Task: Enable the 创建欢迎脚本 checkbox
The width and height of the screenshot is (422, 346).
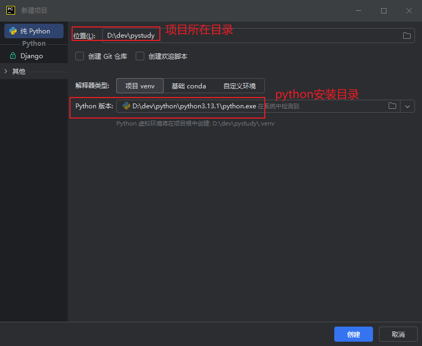Action: click(140, 56)
